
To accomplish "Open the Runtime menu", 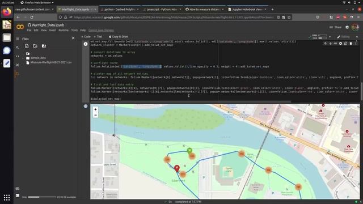I will (64, 30).
